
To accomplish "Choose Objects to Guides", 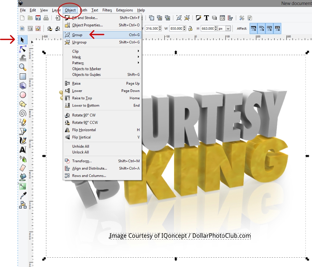I will [x=102, y=75].
